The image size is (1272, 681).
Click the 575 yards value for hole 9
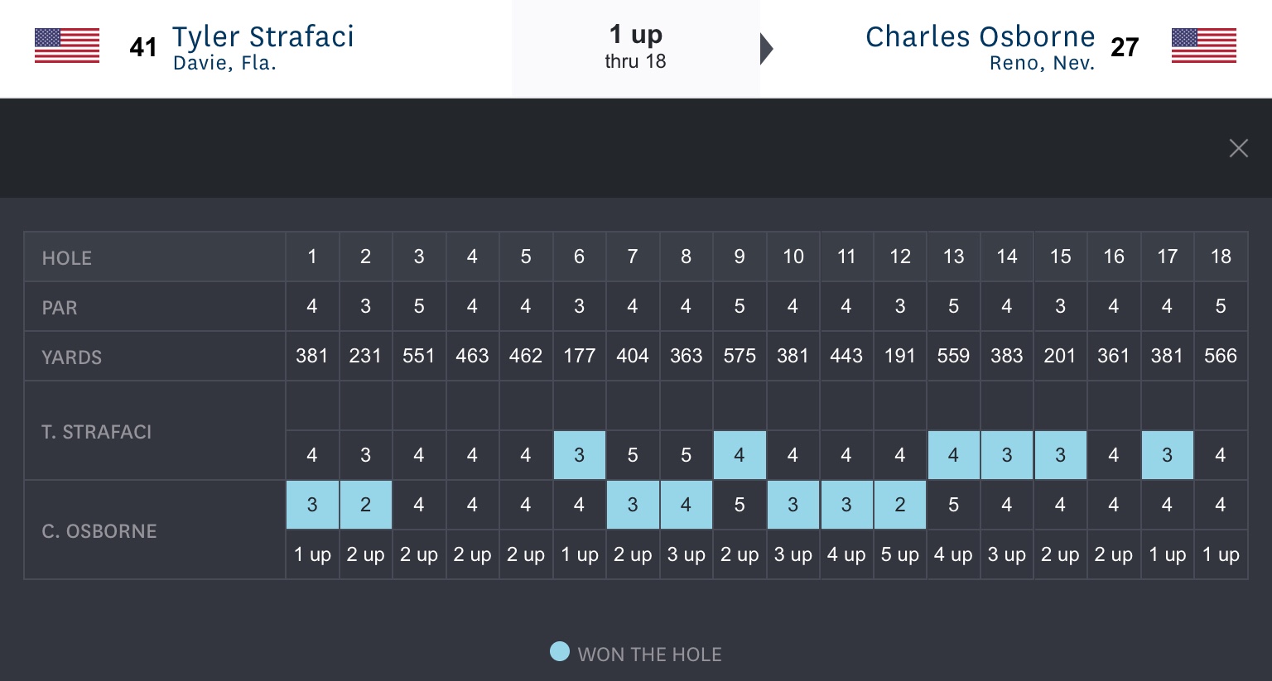click(740, 356)
